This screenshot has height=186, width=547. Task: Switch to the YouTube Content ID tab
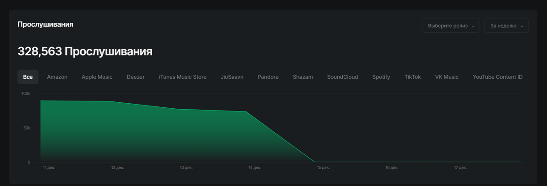pyautogui.click(x=498, y=77)
